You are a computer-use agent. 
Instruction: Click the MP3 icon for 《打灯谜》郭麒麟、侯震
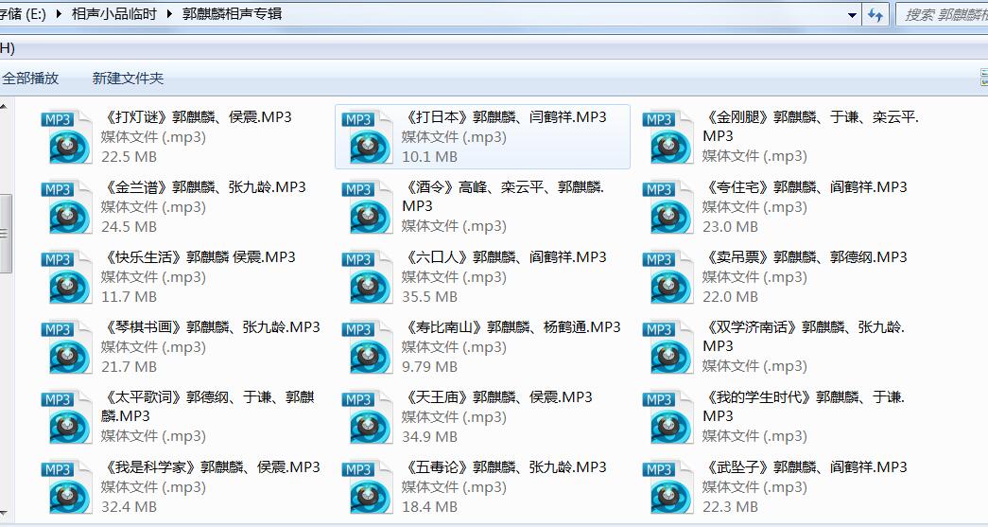(67, 137)
